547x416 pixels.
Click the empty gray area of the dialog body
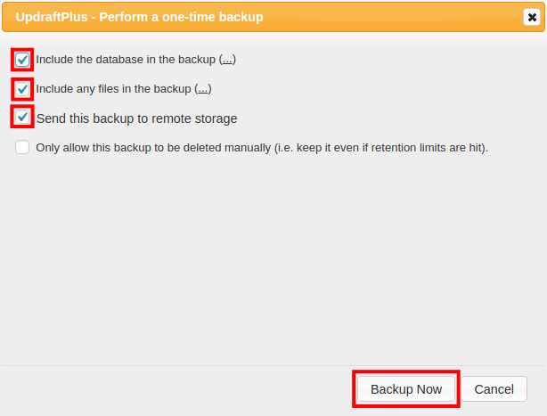coord(267,258)
